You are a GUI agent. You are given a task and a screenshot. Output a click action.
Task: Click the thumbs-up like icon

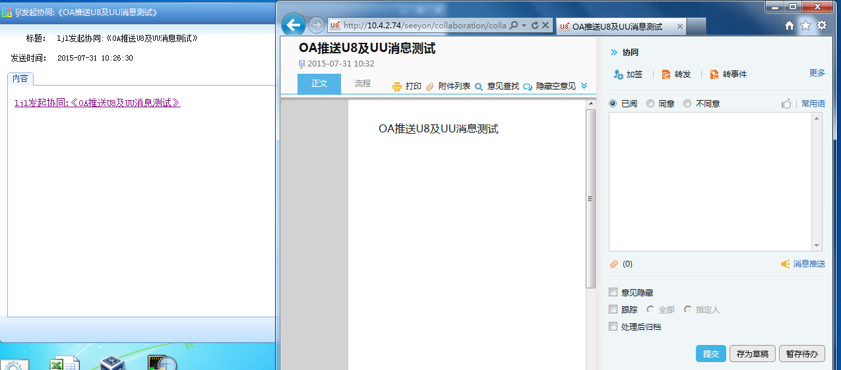point(786,103)
